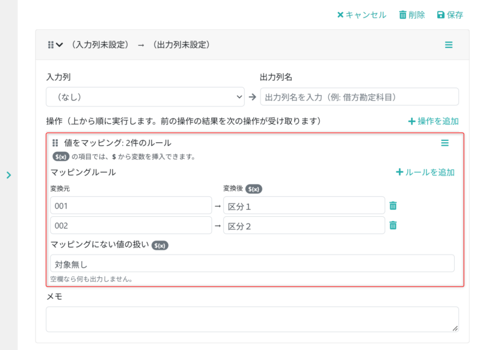Click the 値をマッピング: 2件のルール title

117,143
